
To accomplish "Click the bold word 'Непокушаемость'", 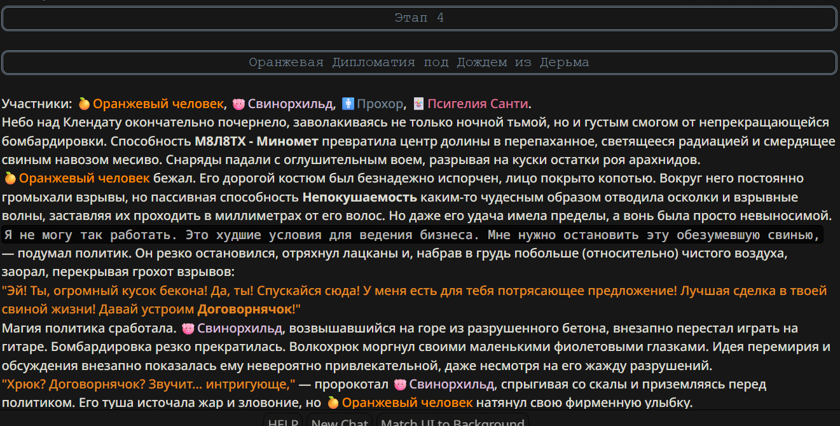I will click(x=360, y=196).
